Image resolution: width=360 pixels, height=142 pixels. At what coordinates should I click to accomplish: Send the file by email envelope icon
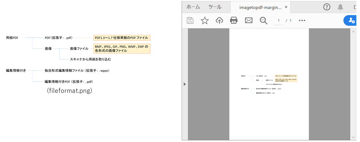tap(249, 21)
